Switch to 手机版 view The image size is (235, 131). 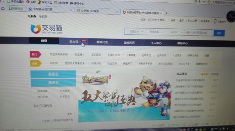click(x=43, y=16)
